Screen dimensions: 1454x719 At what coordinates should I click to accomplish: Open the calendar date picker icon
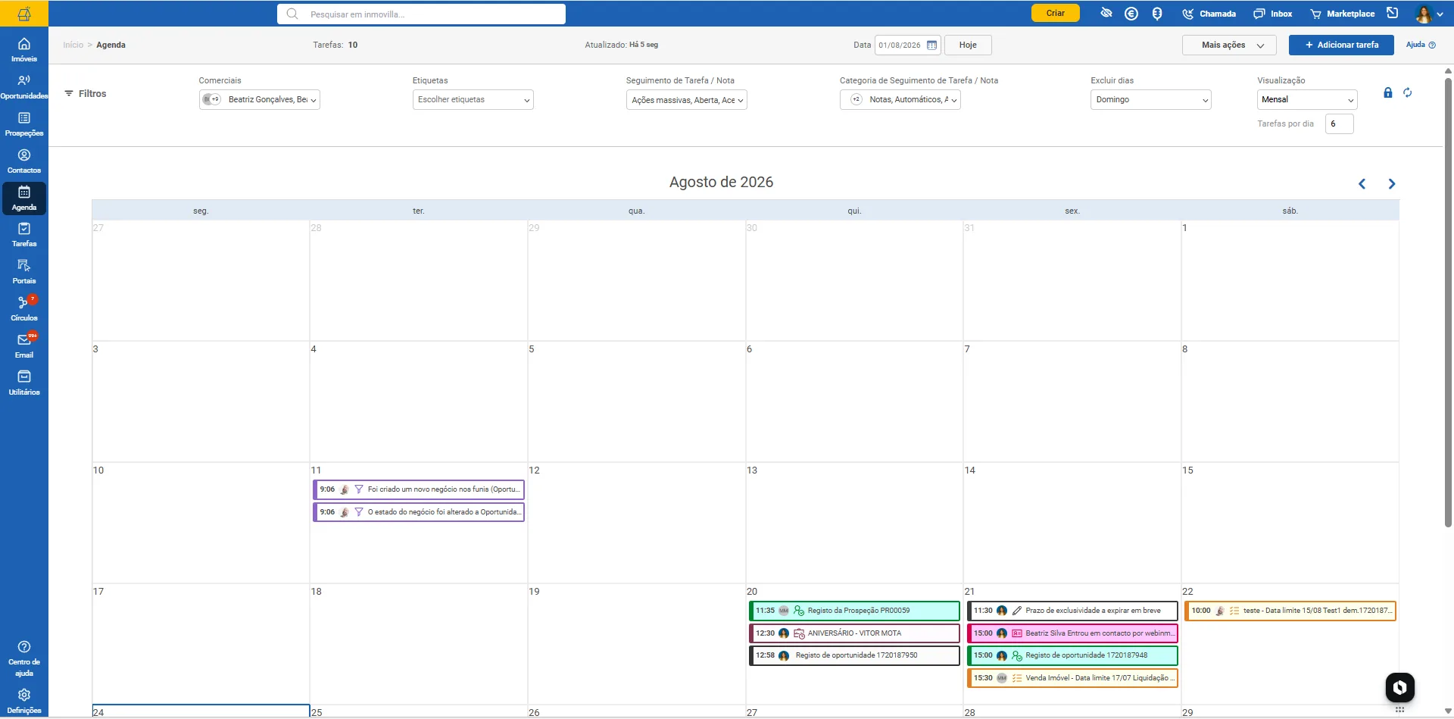tap(931, 45)
